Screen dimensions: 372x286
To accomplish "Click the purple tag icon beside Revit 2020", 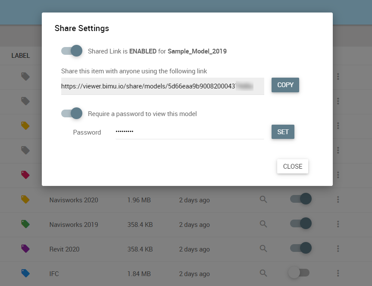I will [25, 248].
